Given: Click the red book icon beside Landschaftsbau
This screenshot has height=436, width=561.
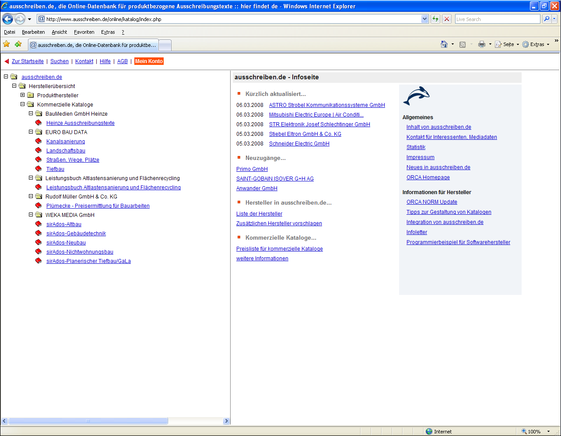Looking at the screenshot, I should pos(39,150).
